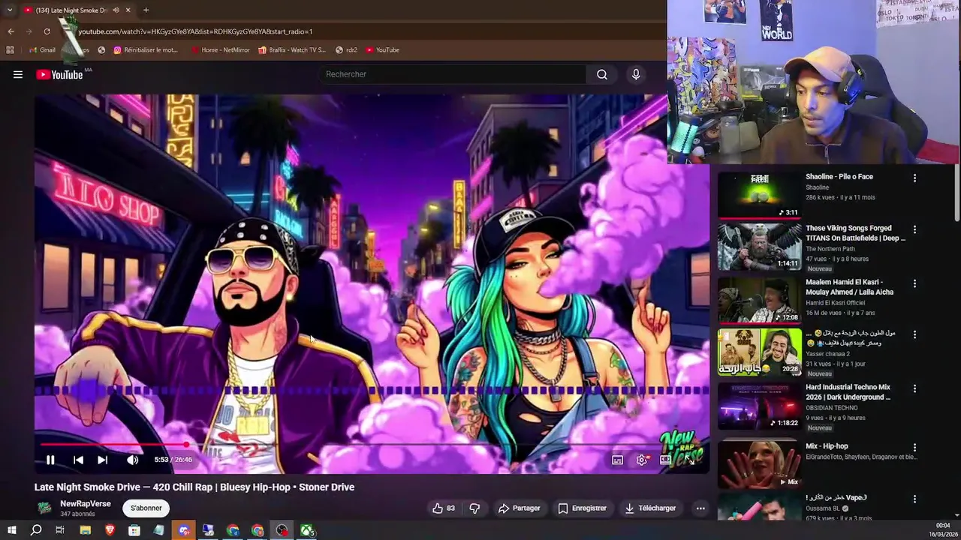Open options for Shaoline - Pile o Face
This screenshot has height=540, width=961.
(x=914, y=178)
